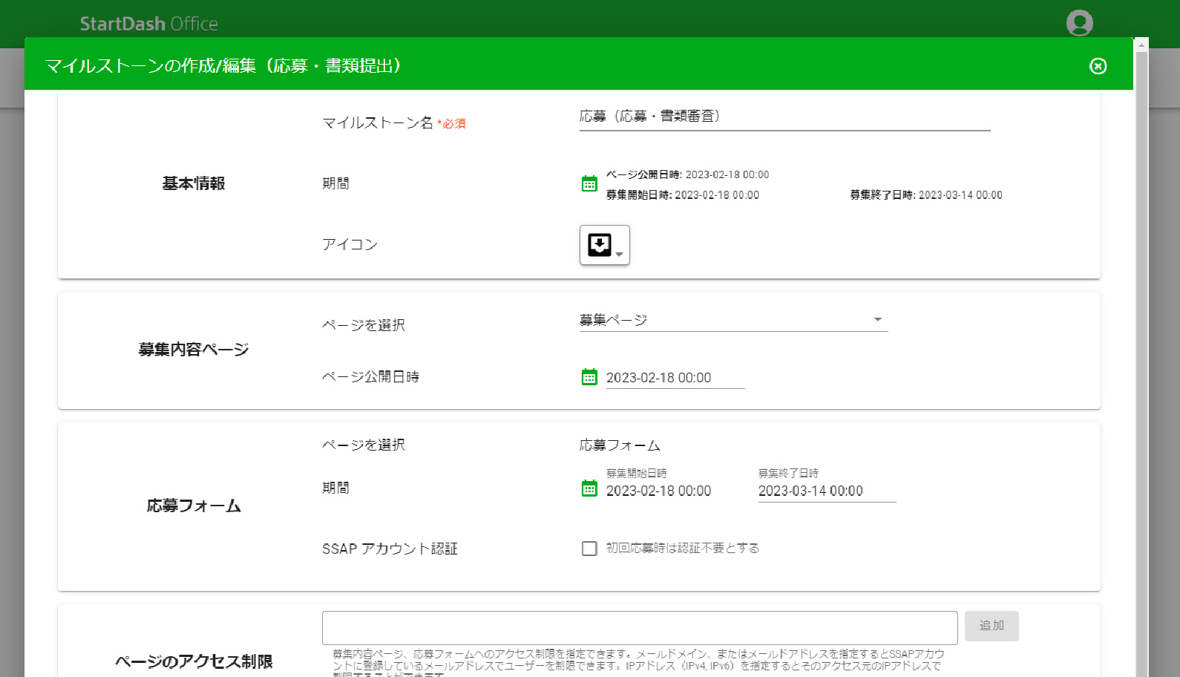Open the calendar icon in 応募フォーム period
The width and height of the screenshot is (1180, 677).
589,488
